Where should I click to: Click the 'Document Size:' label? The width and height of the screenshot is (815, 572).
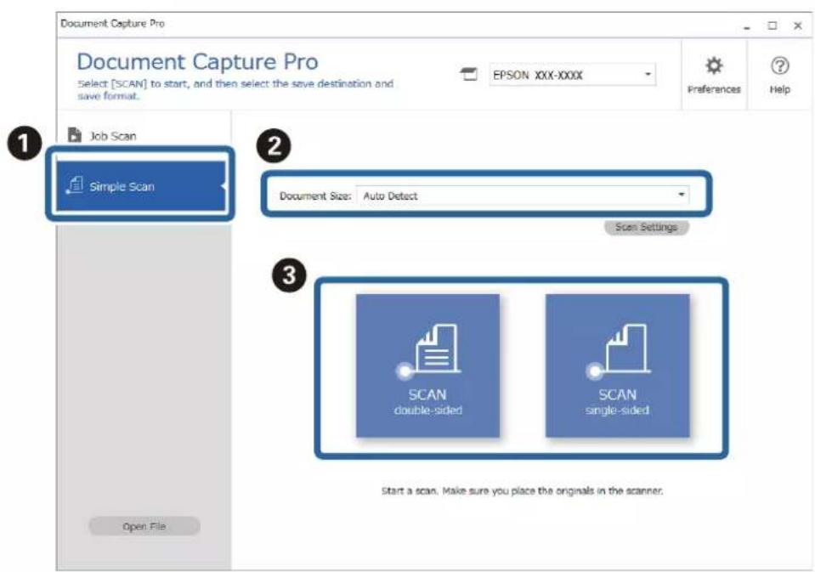click(x=315, y=196)
